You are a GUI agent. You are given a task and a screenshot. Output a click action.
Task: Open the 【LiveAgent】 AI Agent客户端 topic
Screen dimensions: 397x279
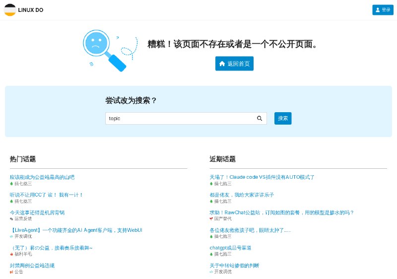tap(76, 230)
